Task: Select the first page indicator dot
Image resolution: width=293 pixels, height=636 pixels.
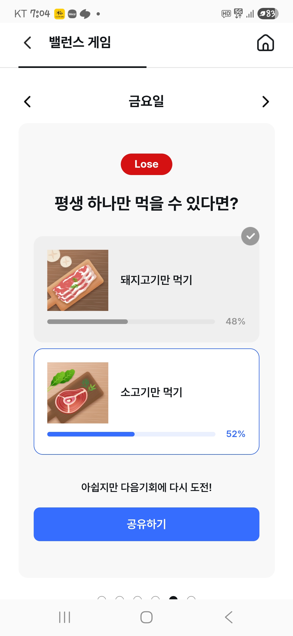Action: click(x=102, y=598)
